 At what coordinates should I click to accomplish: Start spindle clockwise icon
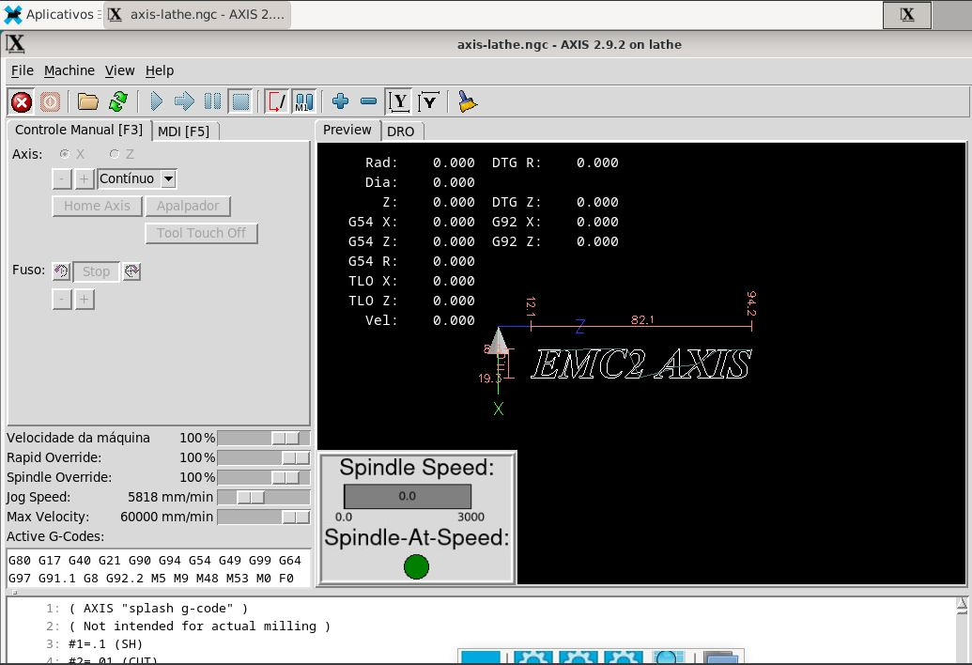131,271
